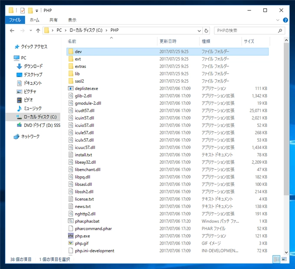Click the glib-2.dll file icon
Image resolution: width=295 pixels, height=269 pixels.
(x=71, y=96)
